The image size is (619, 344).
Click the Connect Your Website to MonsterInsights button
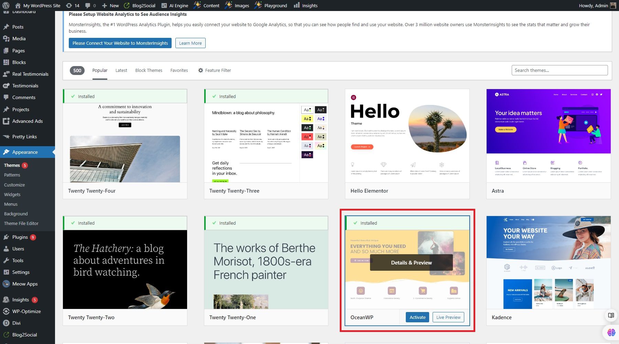(x=120, y=43)
